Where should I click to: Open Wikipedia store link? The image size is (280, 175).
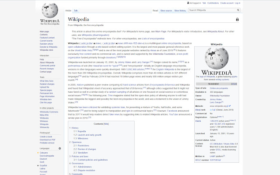click(x=46, y=50)
